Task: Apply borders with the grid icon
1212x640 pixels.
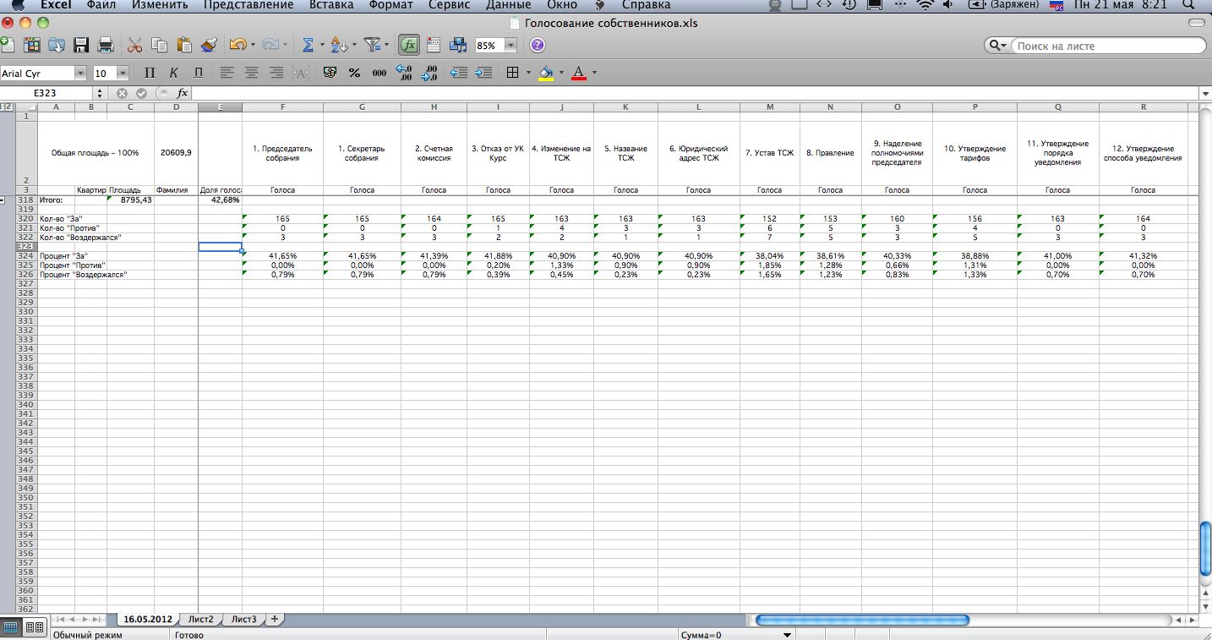Action: click(x=512, y=73)
